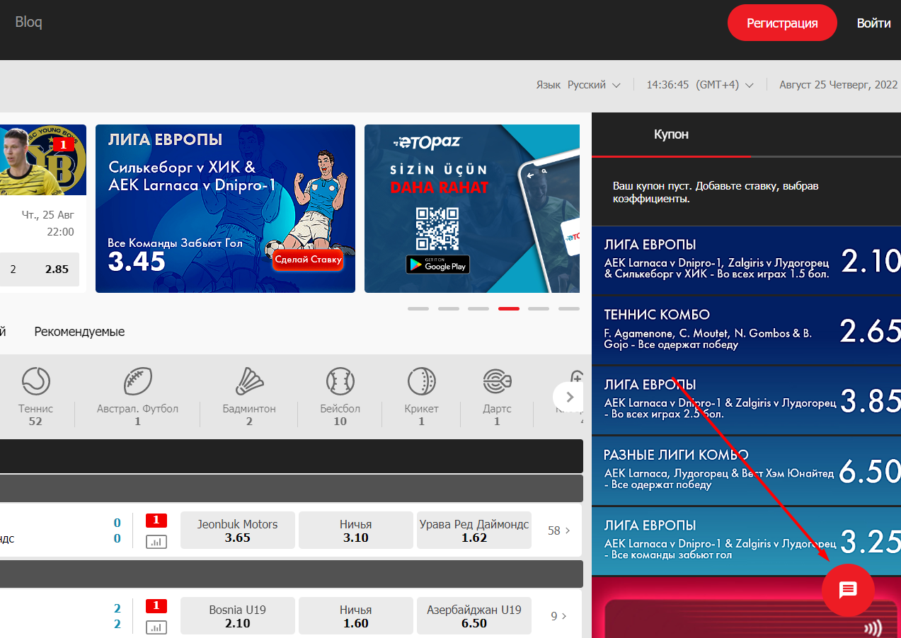Select the Бейсбол sport icon
Viewport: 901px width, 638px height.
click(x=340, y=381)
